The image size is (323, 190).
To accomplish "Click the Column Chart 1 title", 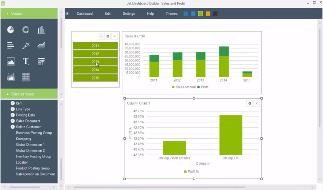I will [138, 103].
